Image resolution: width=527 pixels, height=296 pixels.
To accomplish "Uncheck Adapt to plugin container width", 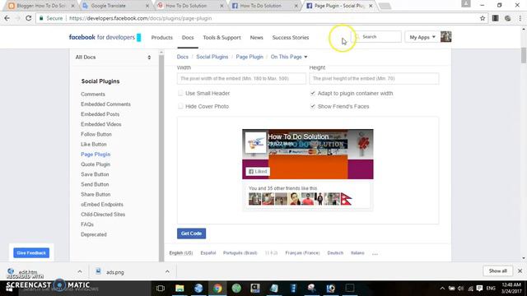I will coord(313,93).
